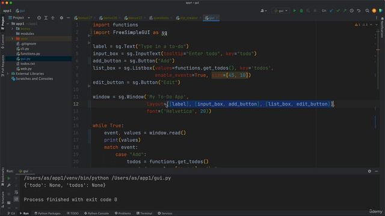Screen dimensions: 385x216
Task: Open editor tabs more-options menu
Action: pos(377,18)
